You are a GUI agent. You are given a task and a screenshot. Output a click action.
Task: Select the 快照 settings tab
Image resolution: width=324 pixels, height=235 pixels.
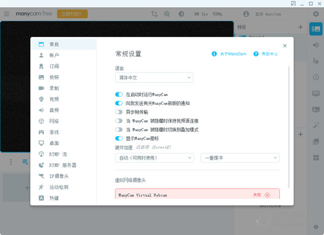point(63,77)
